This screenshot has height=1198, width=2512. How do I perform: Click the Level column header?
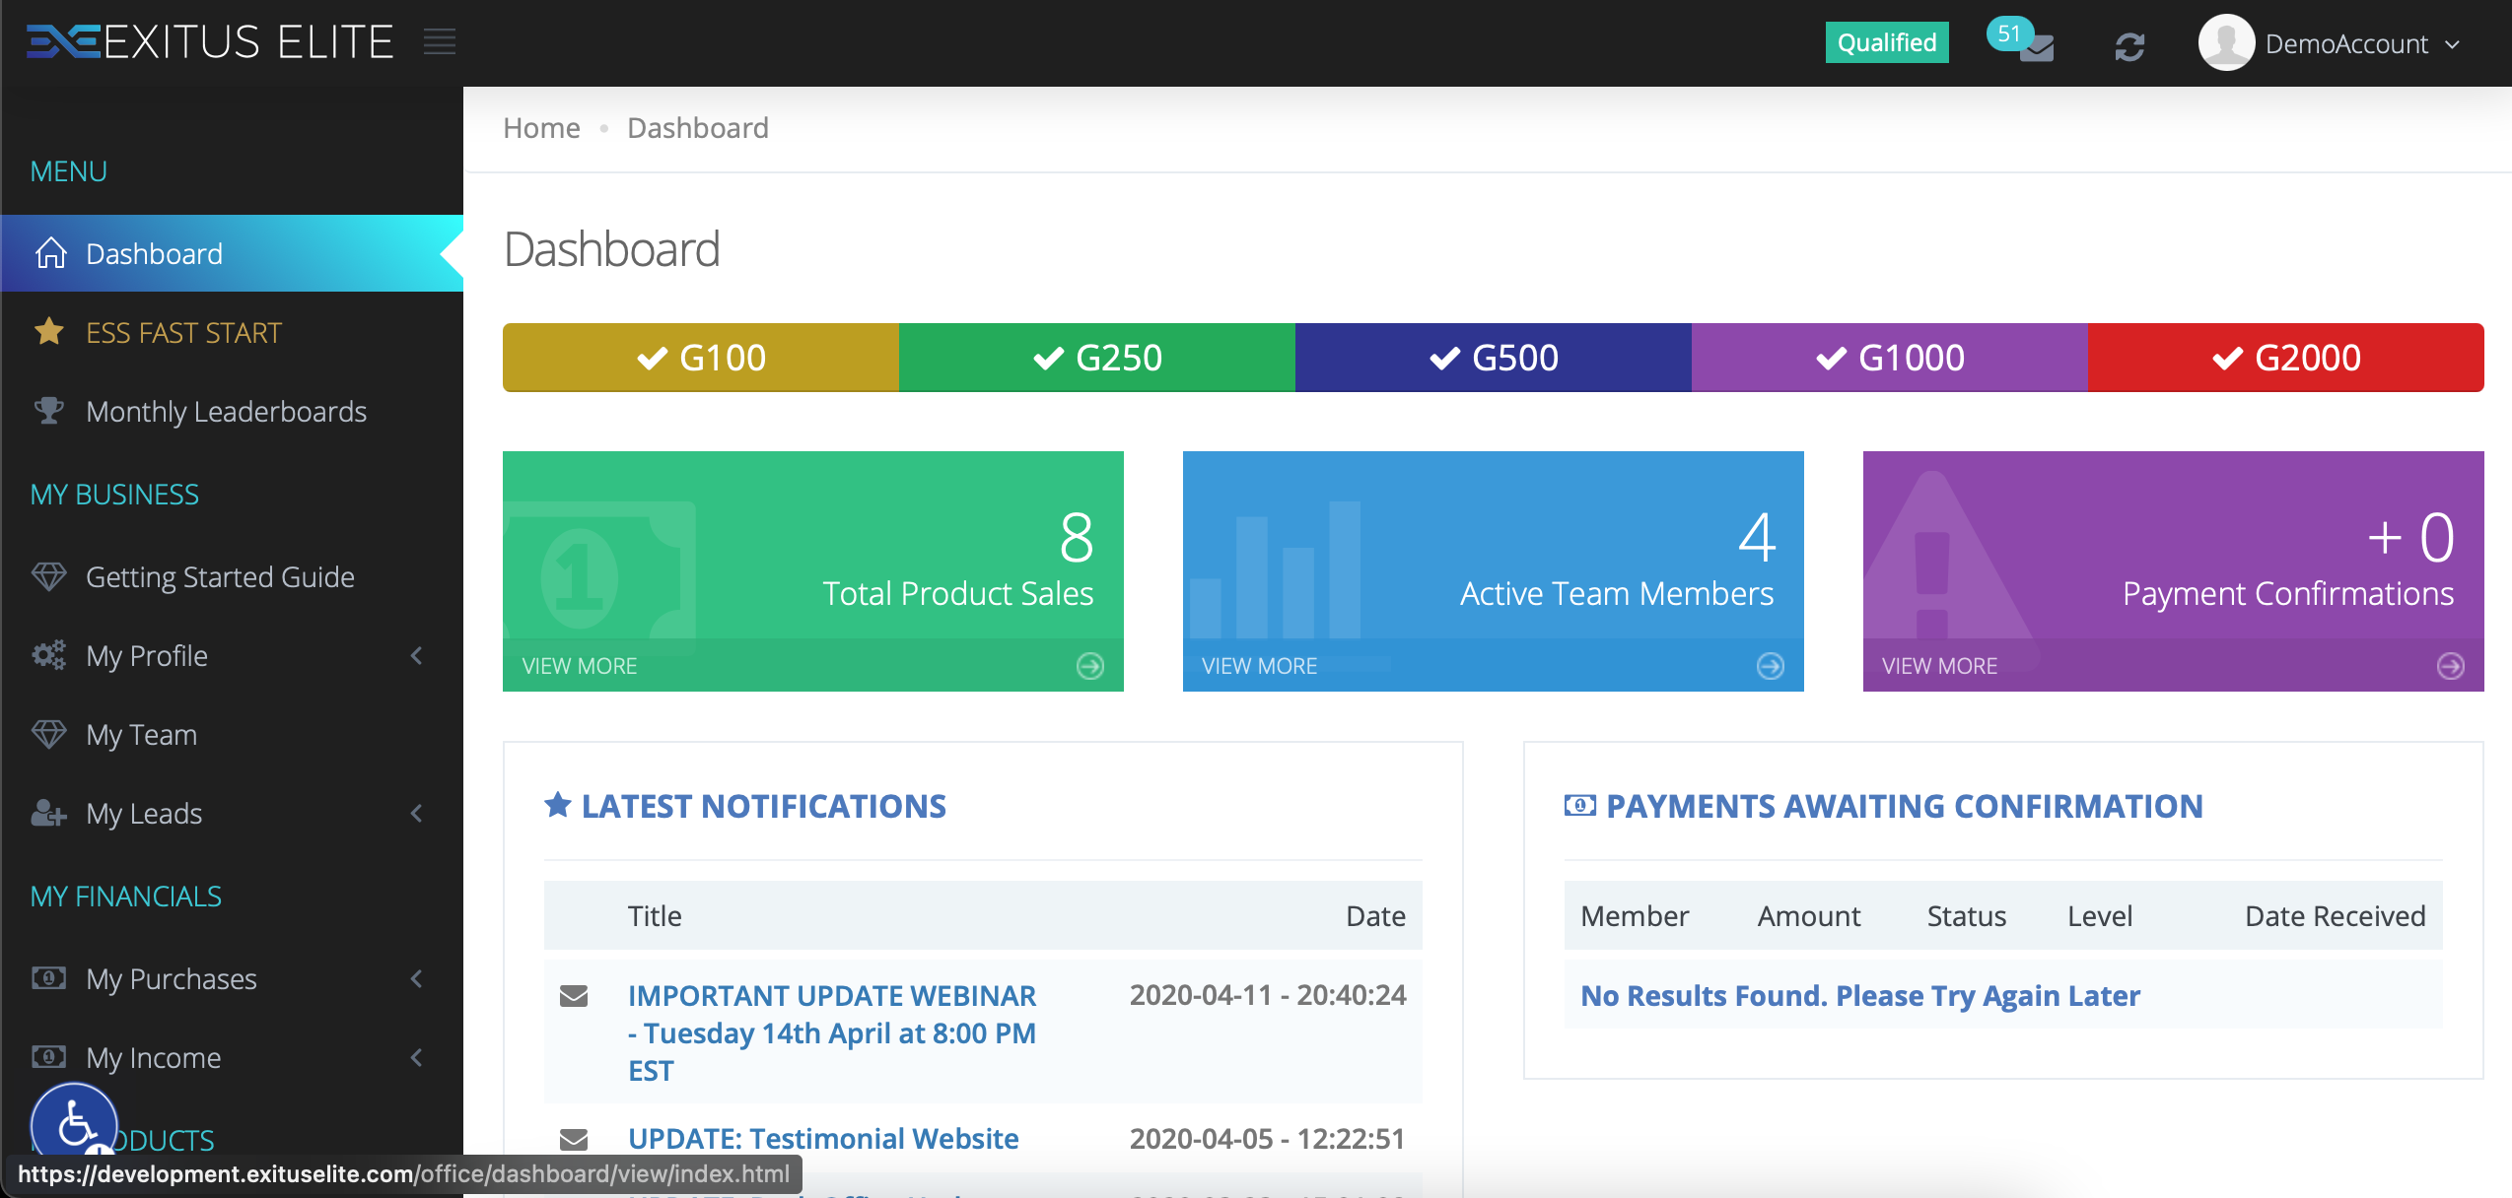(x=2100, y=916)
